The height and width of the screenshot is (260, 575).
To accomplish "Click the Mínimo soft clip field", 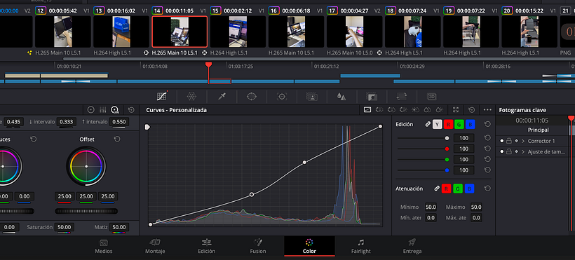I will point(431,207).
